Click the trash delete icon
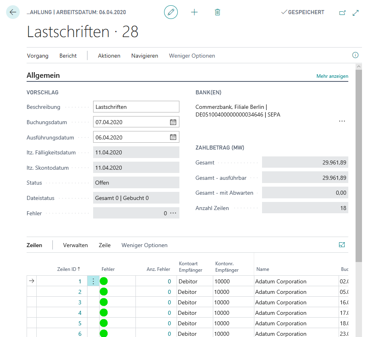The width and height of the screenshot is (387, 337). (x=218, y=12)
